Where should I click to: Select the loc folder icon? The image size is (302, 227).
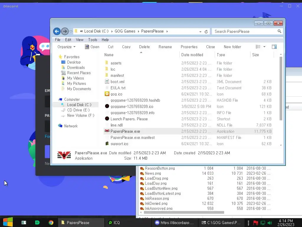tap(107, 69)
